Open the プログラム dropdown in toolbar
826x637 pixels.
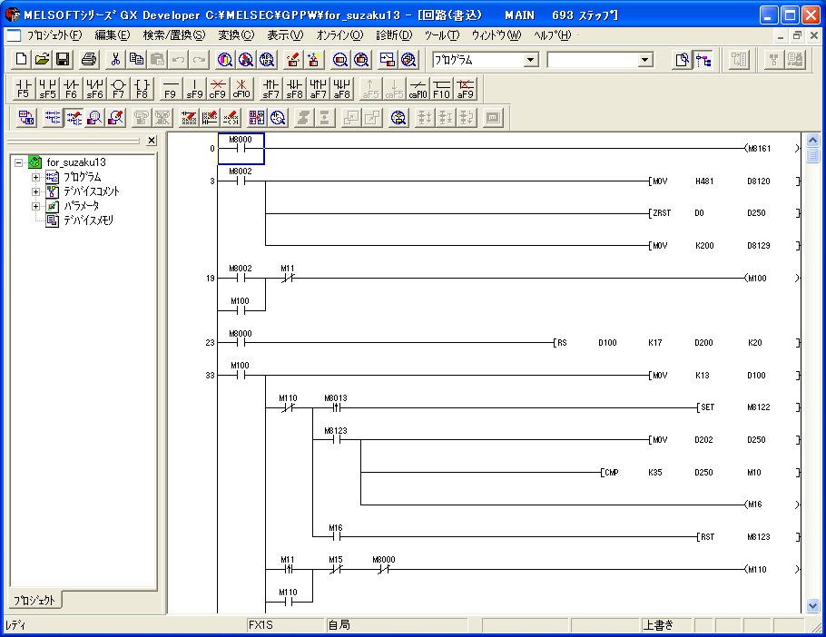(531, 60)
